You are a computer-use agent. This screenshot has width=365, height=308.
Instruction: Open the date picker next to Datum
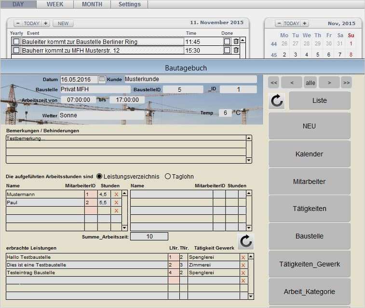coord(102,79)
